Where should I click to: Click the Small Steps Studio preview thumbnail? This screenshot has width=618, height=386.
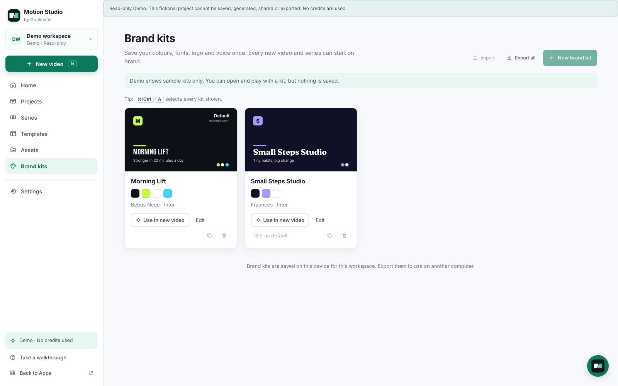pyautogui.click(x=301, y=140)
